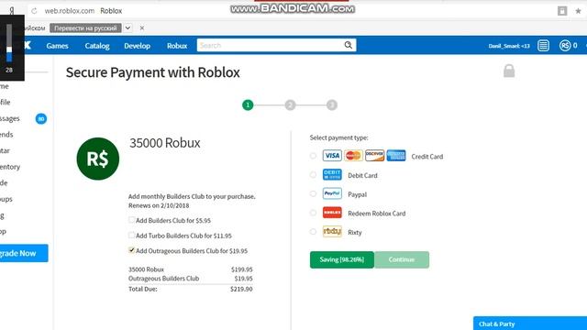Image resolution: width=587 pixels, height=330 pixels.
Task: Close the translation bar
Action: pyautogui.click(x=142, y=28)
